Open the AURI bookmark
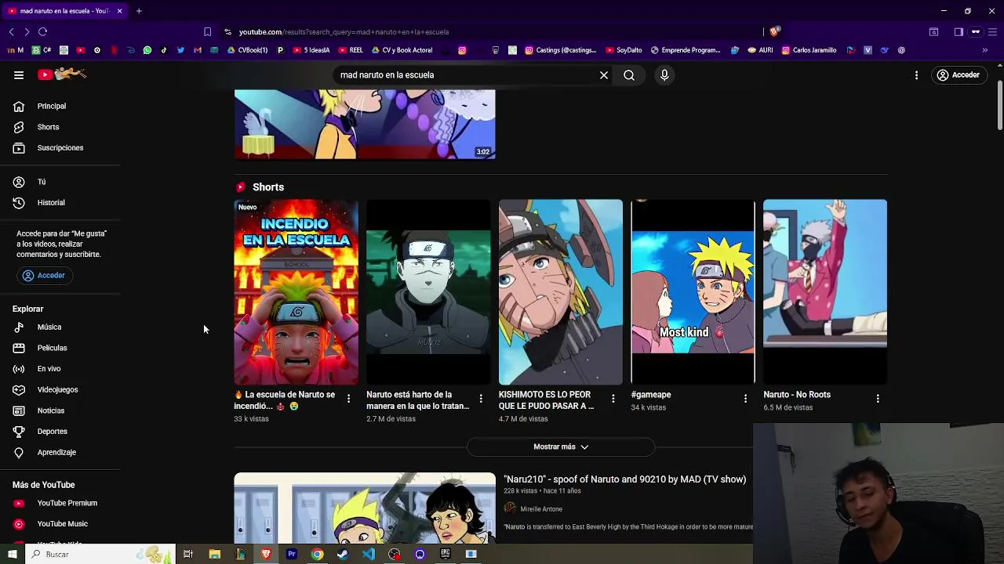Viewport: 1004px width, 564px height. coord(760,50)
